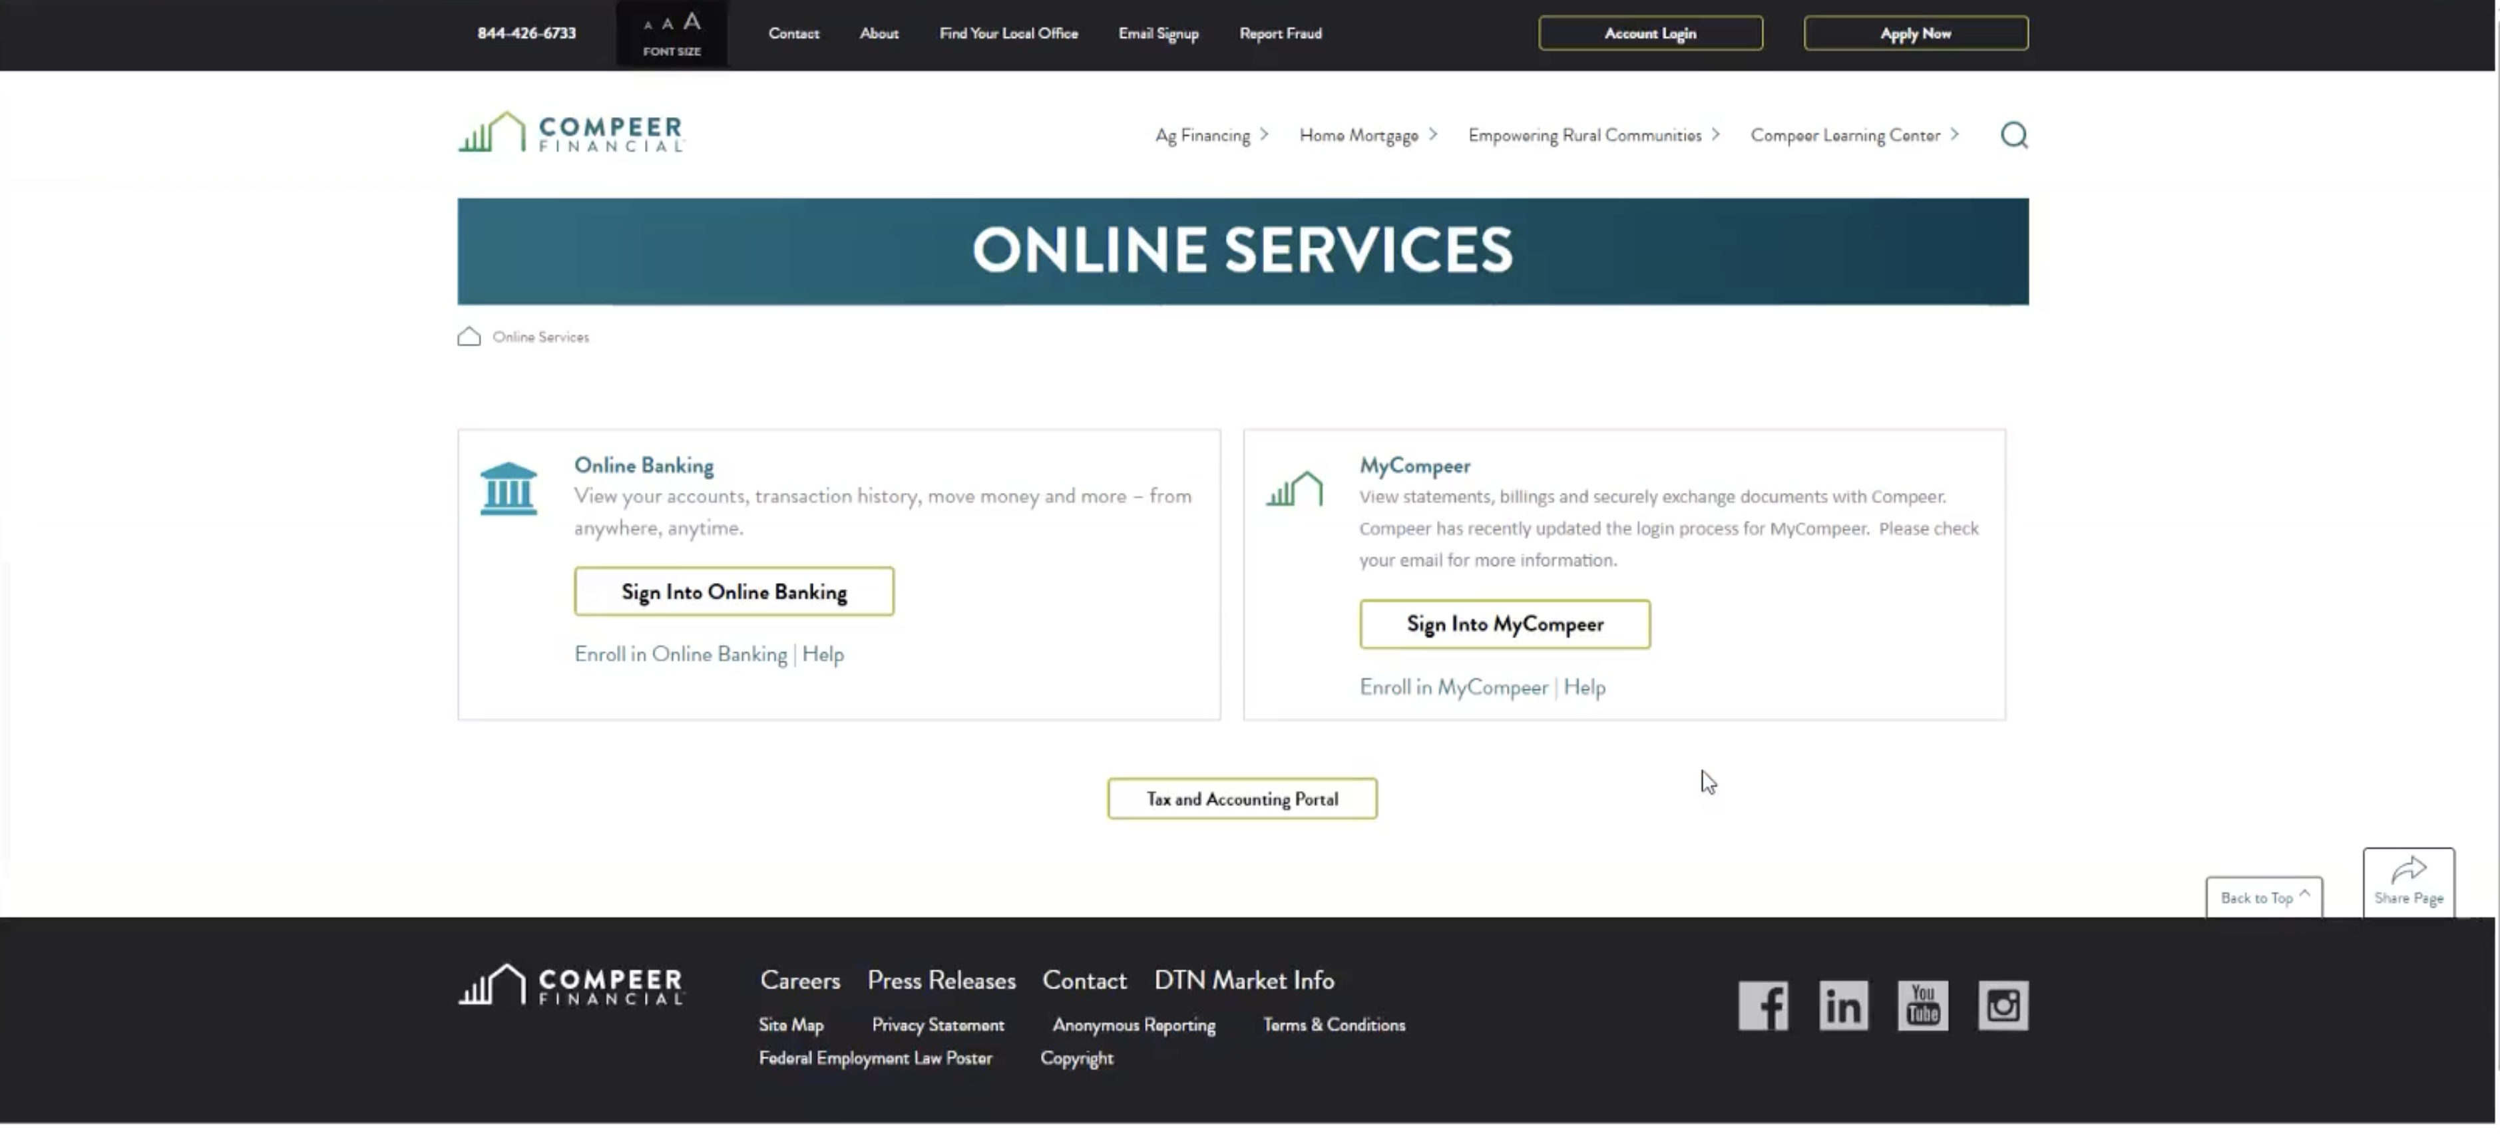Click Sign Into Online Banking button
The image size is (2500, 1134).
click(x=733, y=592)
